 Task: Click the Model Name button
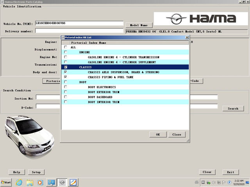(139, 25)
